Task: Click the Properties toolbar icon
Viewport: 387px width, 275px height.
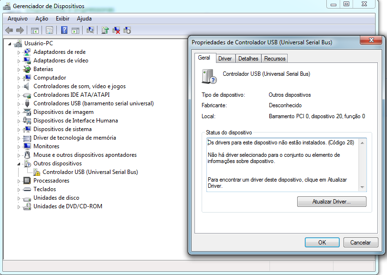Action: click(49, 30)
